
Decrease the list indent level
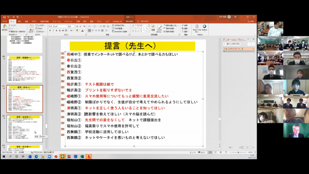(101, 26)
